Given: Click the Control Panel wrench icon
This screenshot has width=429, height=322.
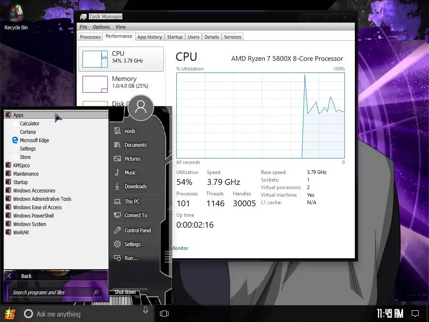Looking at the screenshot, I should pyautogui.click(x=117, y=230).
